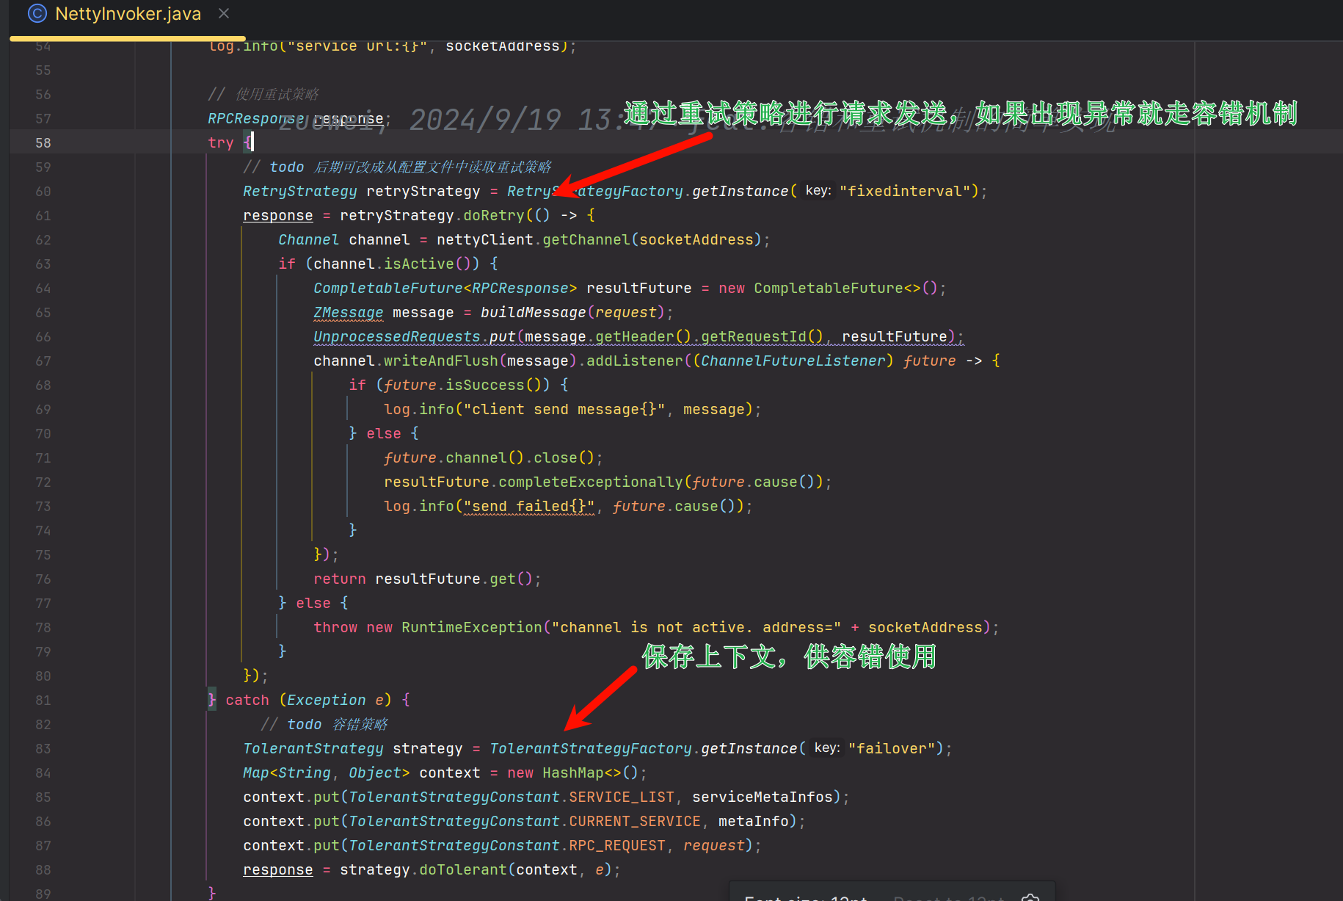Click RPC_REQUEST constant on line 87

(x=617, y=845)
